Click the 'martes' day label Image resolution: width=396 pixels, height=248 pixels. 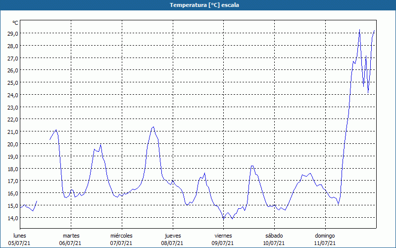71,236
